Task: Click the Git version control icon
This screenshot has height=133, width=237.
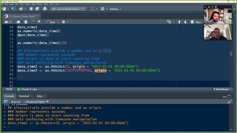Action: (93, 9)
